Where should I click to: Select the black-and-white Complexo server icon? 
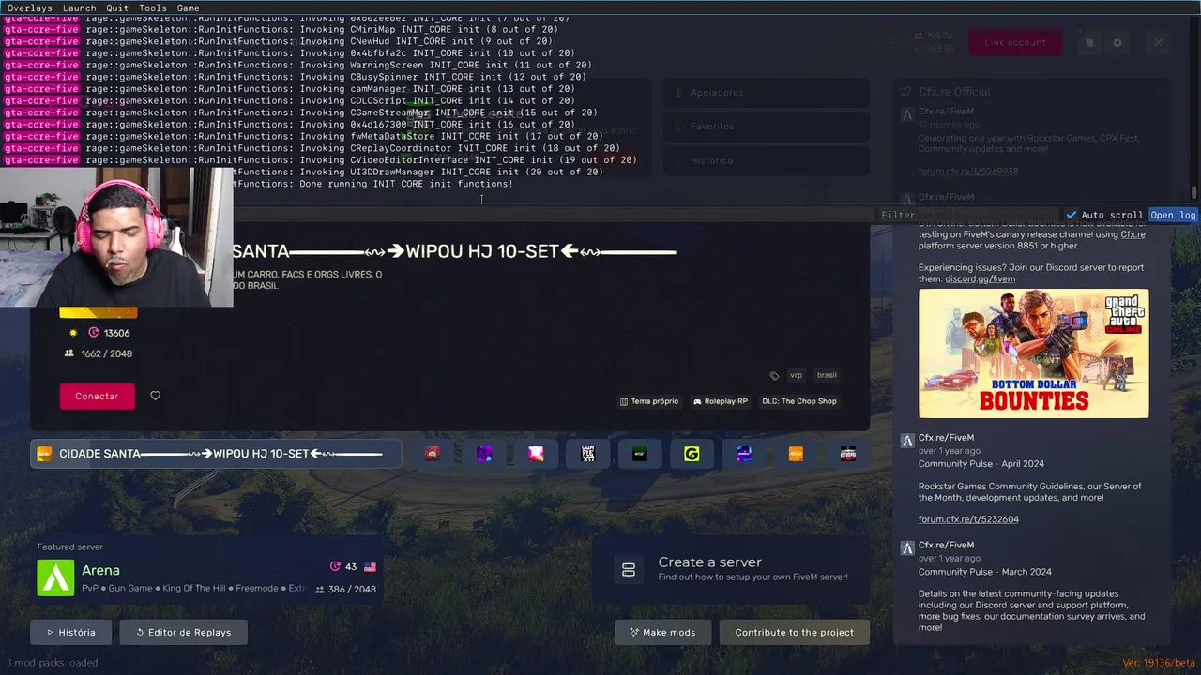coord(587,454)
